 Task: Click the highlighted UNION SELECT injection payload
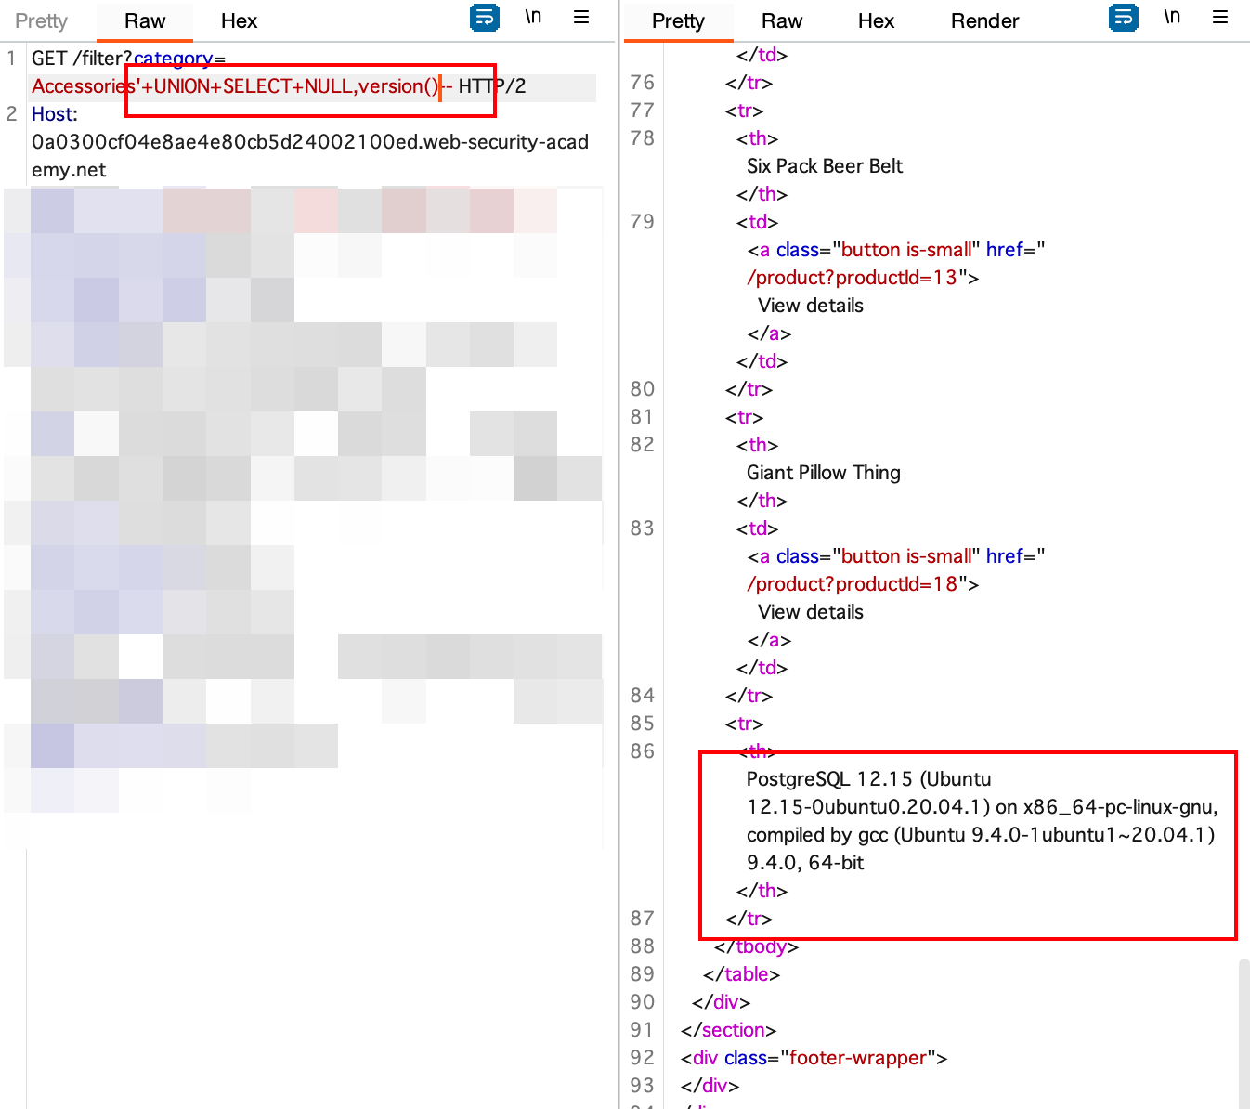[279, 86]
